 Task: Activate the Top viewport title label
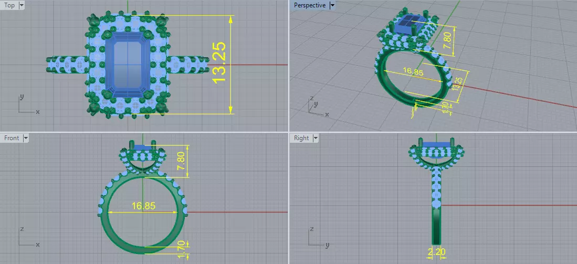pyautogui.click(x=9, y=5)
